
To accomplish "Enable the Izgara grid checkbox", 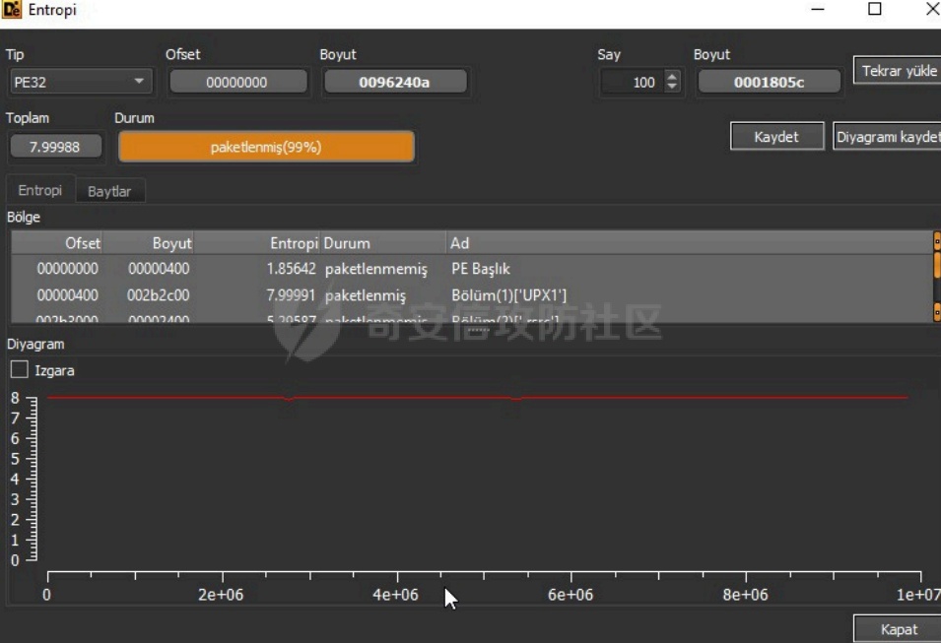I will [x=20, y=370].
